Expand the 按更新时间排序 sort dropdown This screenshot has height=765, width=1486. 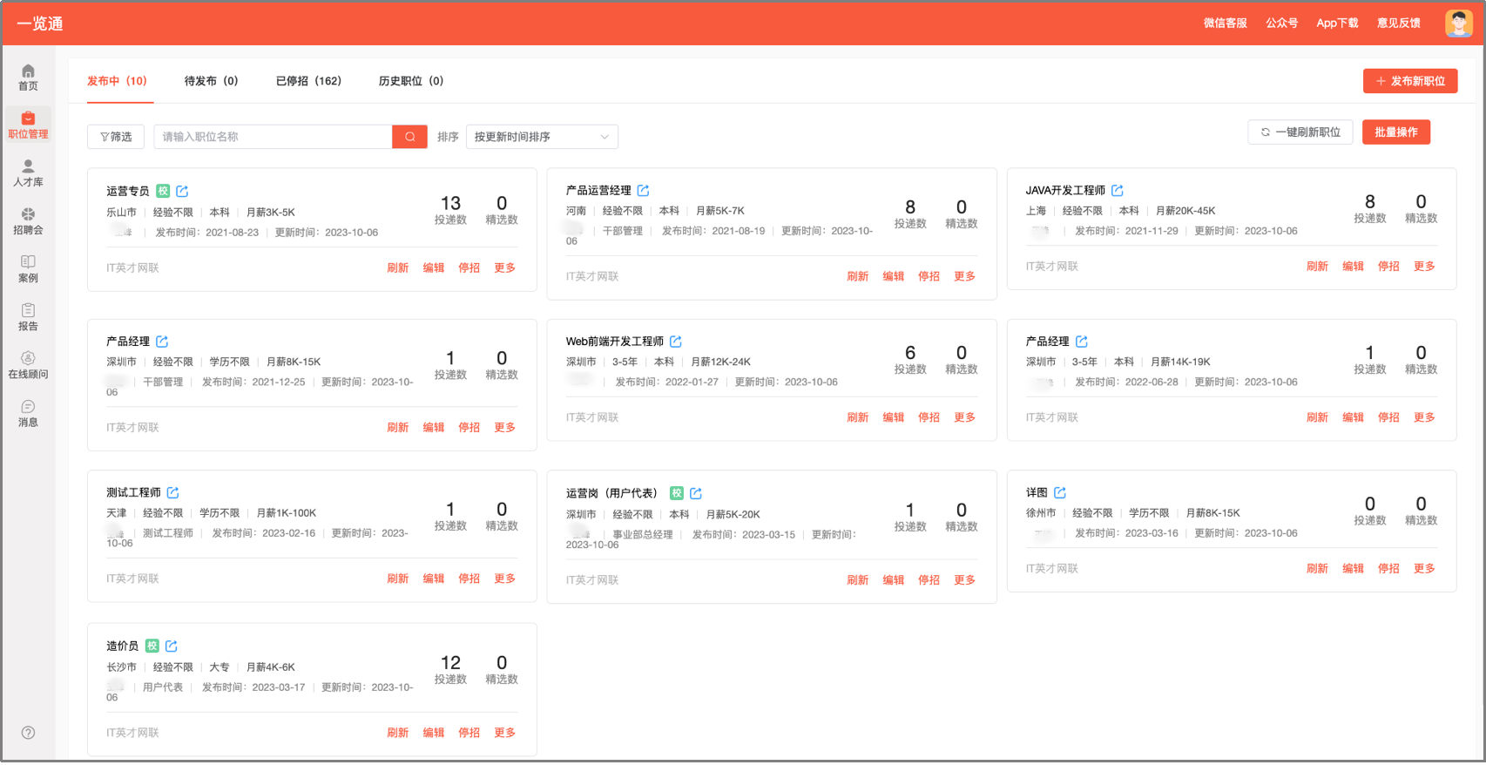pyautogui.click(x=542, y=137)
